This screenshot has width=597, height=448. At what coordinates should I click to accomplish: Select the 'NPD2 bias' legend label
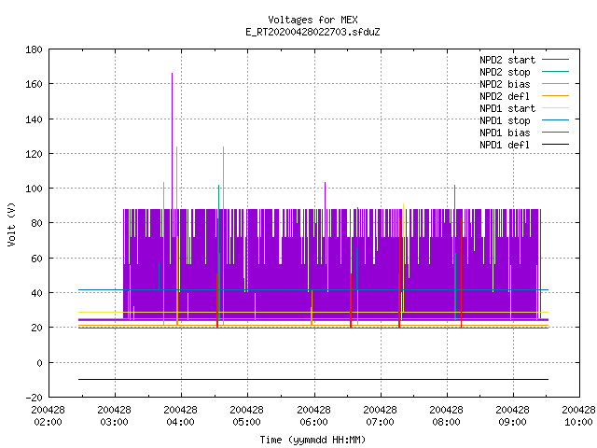point(505,84)
